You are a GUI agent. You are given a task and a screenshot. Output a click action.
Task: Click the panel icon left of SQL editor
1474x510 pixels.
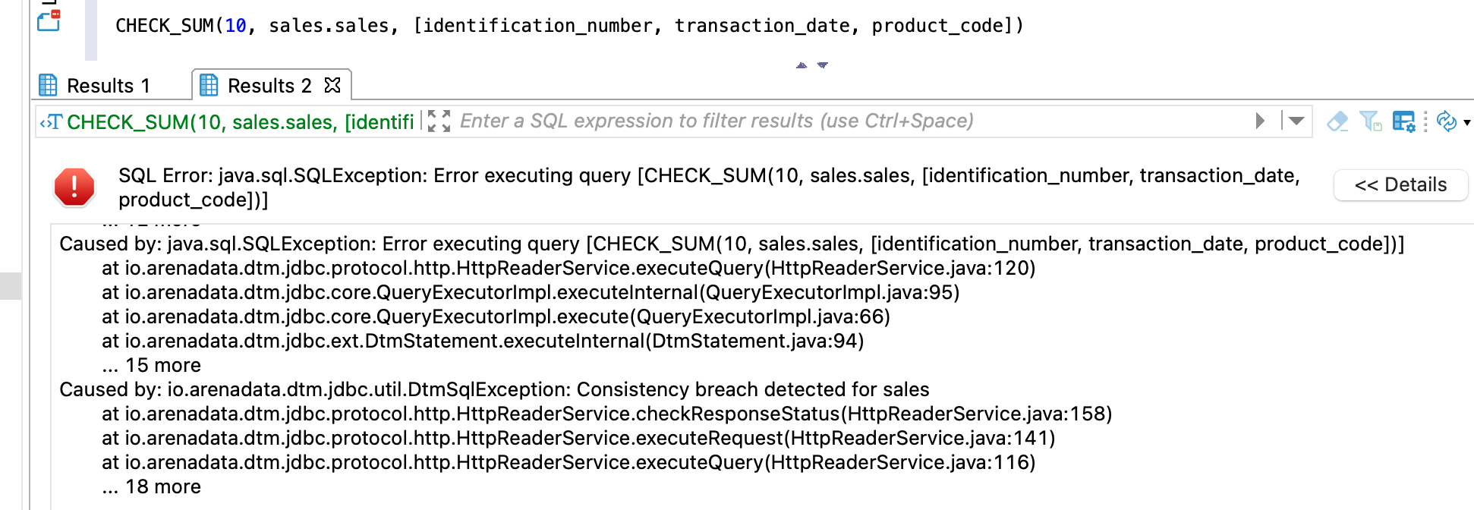pyautogui.click(x=49, y=20)
